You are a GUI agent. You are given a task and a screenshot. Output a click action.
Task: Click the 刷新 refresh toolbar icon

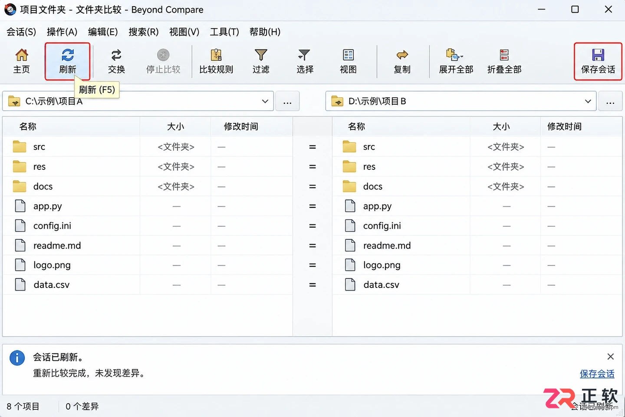[x=67, y=61]
